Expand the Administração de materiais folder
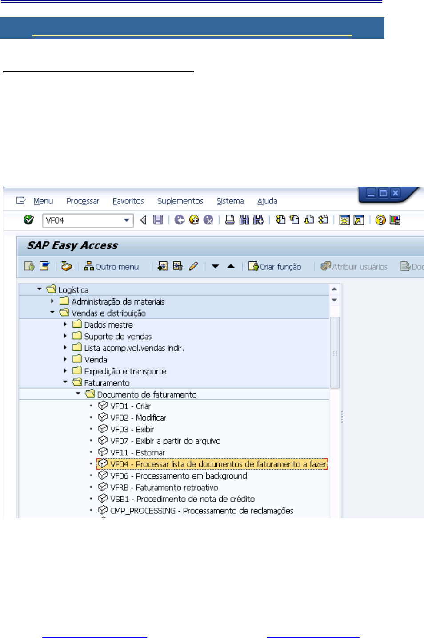This screenshot has height=638, width=424. coord(52,301)
